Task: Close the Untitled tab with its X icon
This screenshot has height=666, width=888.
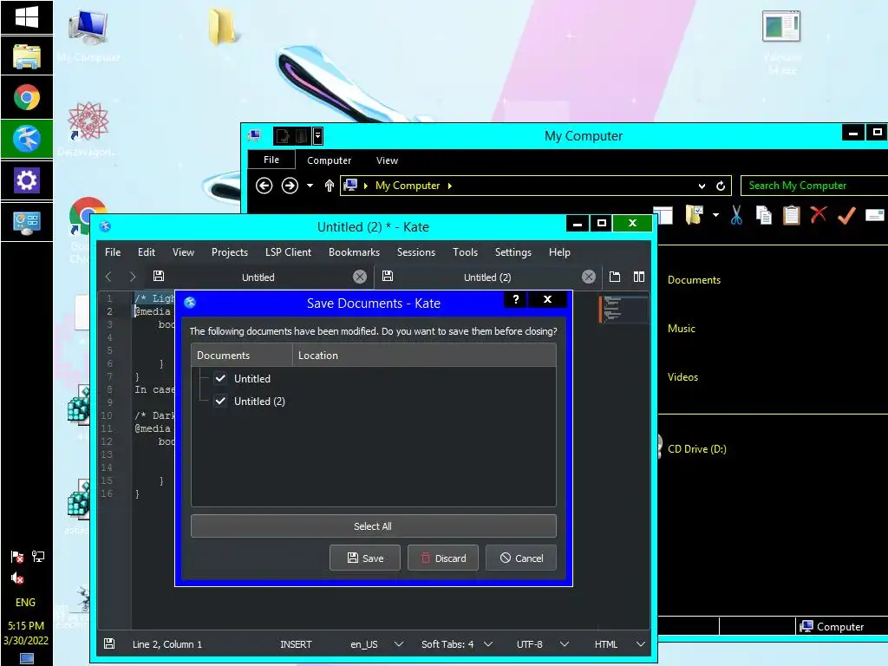Action: tap(360, 277)
